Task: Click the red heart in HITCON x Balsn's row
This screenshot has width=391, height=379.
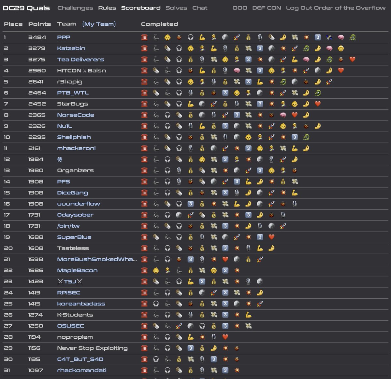Action: [341, 71]
